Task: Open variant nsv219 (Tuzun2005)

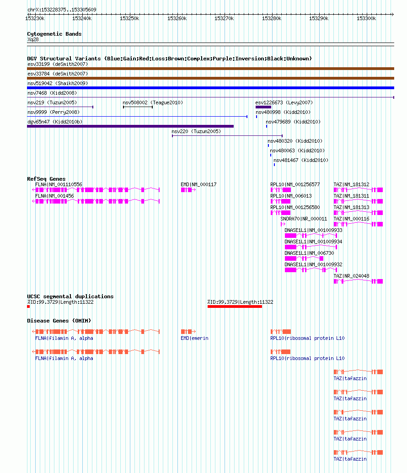Action: point(60,107)
